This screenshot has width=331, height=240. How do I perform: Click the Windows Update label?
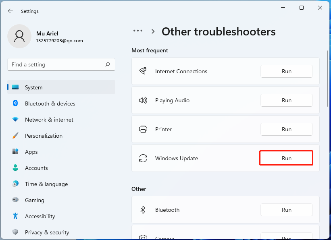pos(177,158)
